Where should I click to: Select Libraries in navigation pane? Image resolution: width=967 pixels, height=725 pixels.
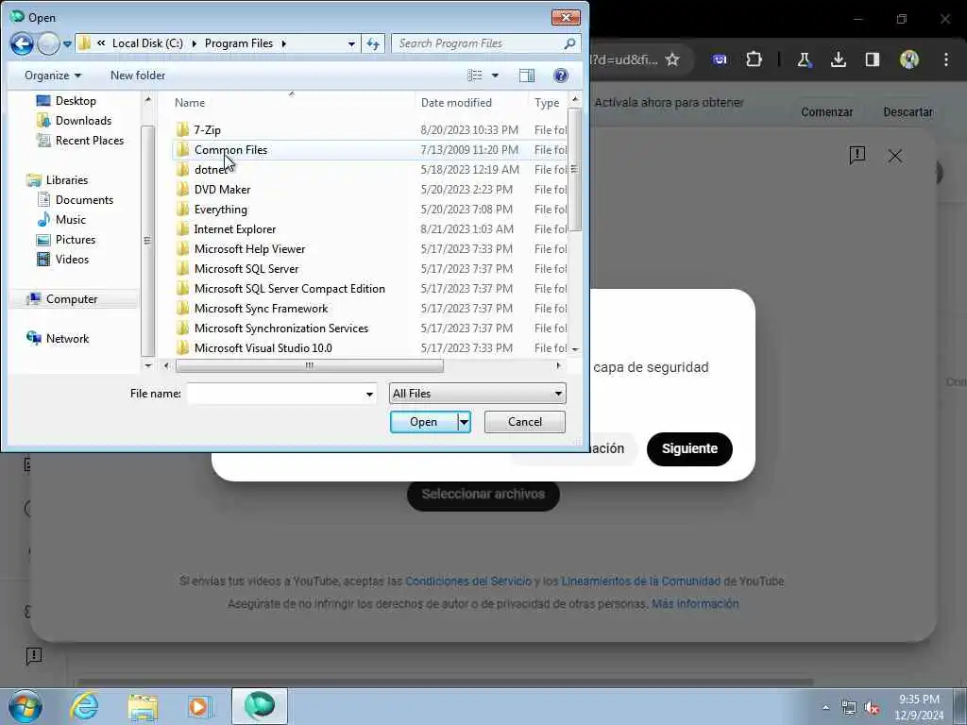(67, 180)
